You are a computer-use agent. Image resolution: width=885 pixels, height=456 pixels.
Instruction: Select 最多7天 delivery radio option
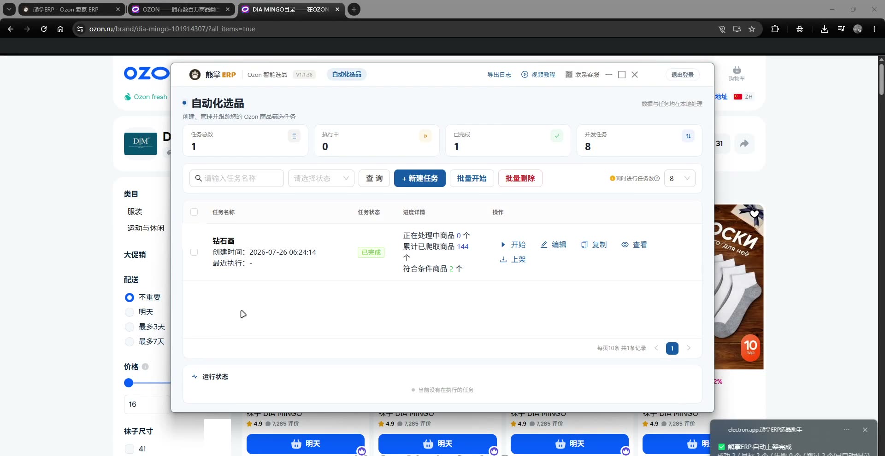click(130, 342)
